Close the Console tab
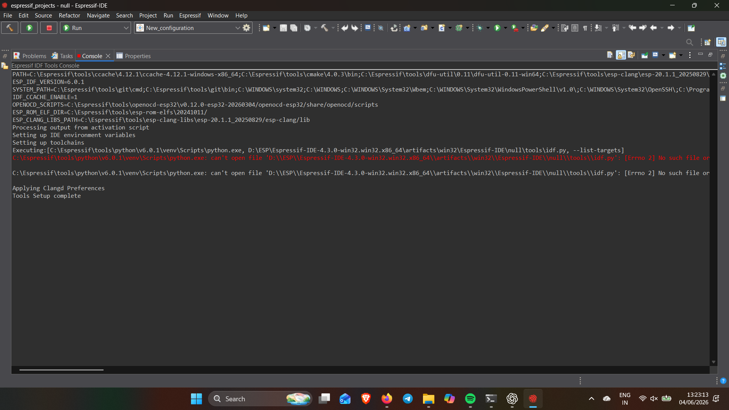Screen dimensions: 729x410 108,56
